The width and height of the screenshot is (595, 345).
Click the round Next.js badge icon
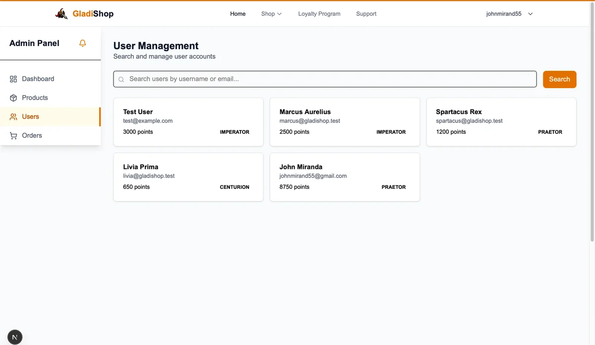coord(15,337)
